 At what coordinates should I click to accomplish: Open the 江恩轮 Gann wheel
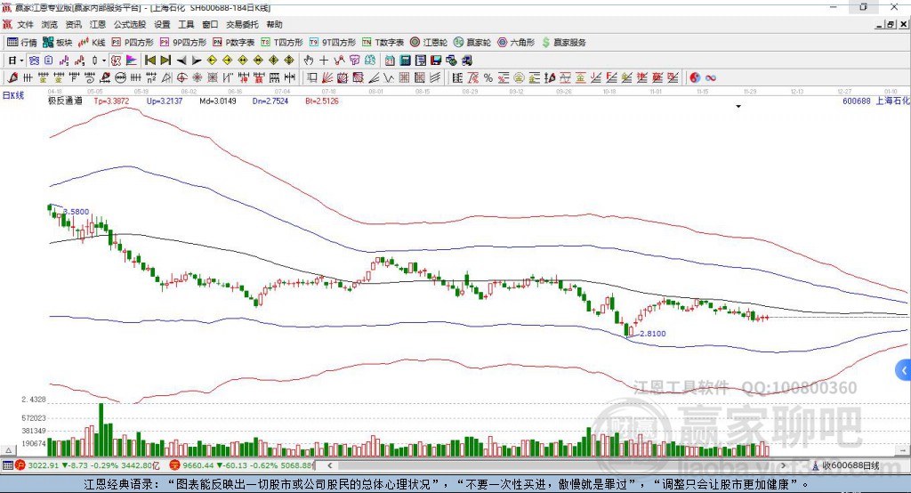pyautogui.click(x=429, y=43)
